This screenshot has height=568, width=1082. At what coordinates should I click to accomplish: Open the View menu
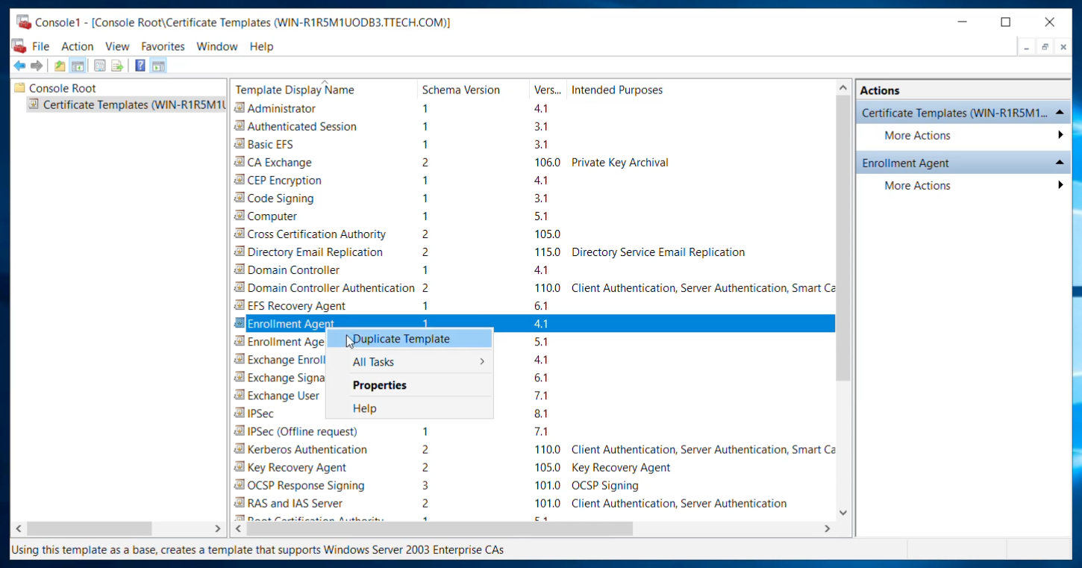(x=117, y=46)
